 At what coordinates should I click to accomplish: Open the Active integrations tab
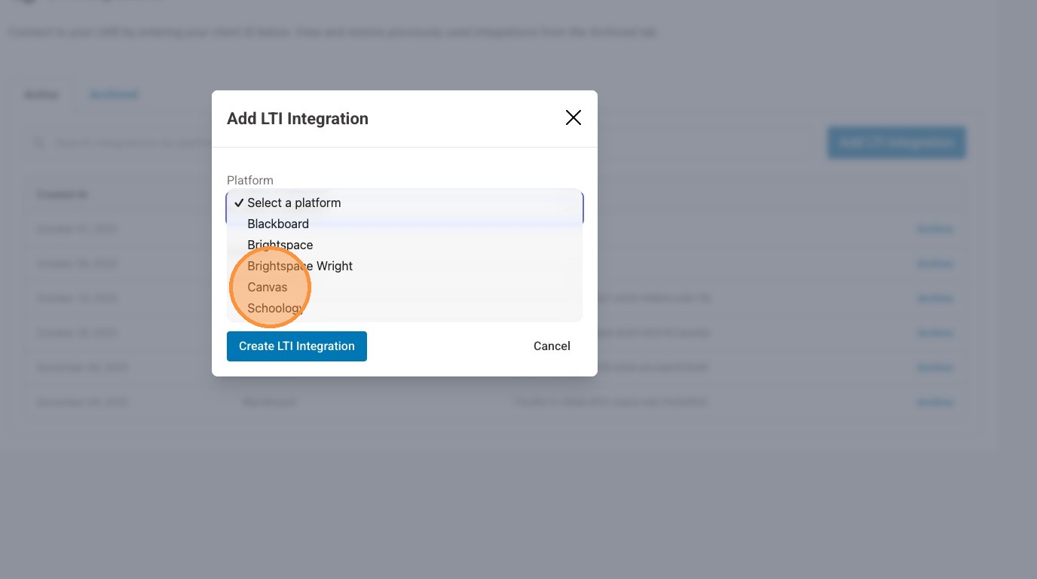coord(41,95)
